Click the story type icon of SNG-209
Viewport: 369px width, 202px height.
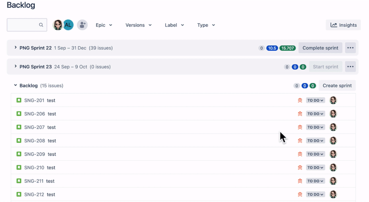[x=19, y=154]
